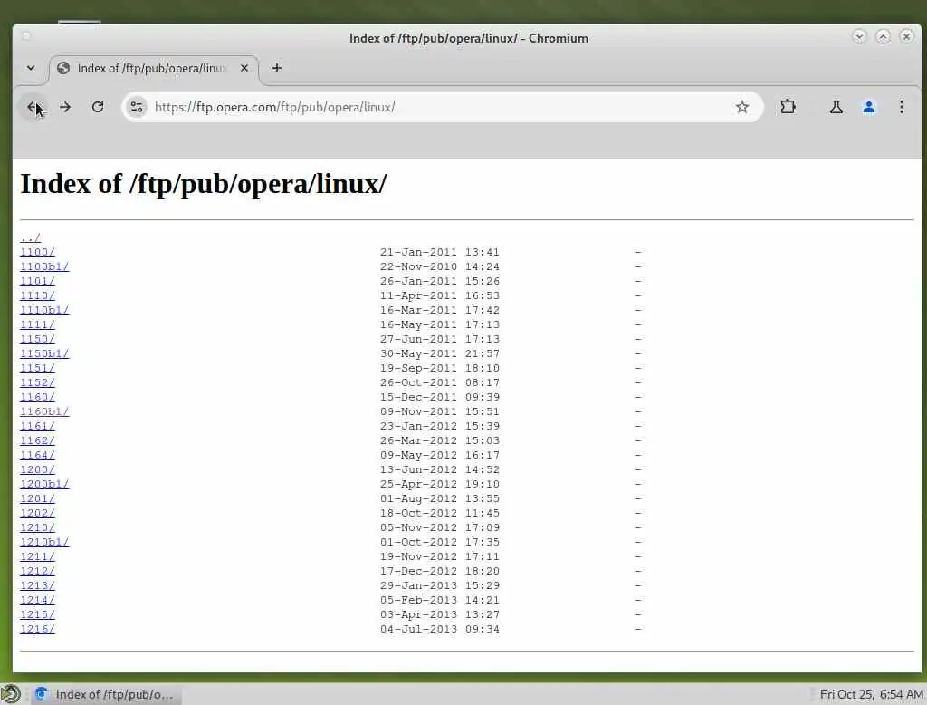Viewport: 927px width, 705px height.
Task: Open the 1215/ directory link
Action: (x=37, y=614)
